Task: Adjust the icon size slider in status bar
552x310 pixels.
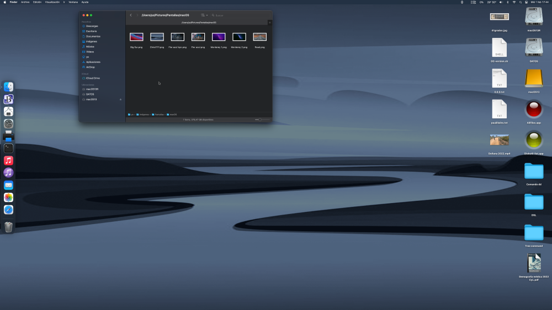Action: [262, 119]
